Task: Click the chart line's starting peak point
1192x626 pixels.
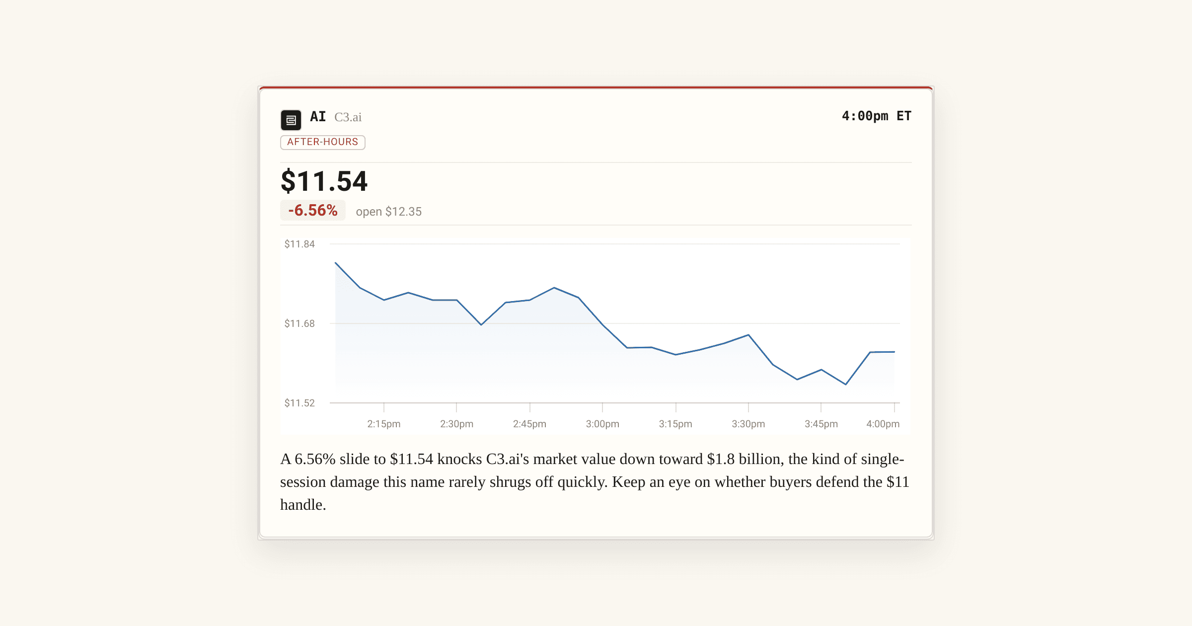Action: point(336,263)
